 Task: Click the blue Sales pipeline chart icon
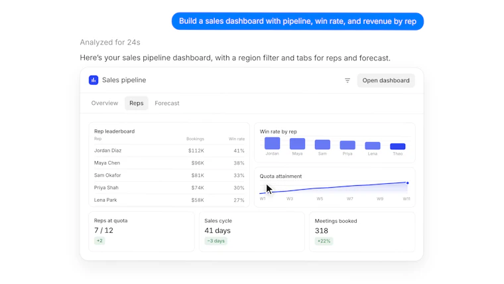94,80
